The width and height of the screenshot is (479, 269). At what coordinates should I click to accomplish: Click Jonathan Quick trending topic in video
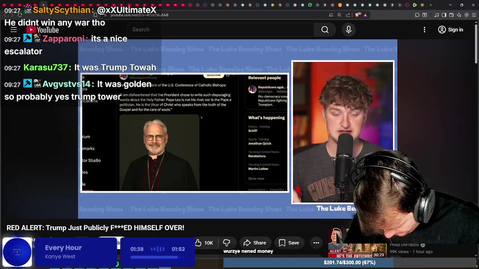(260, 143)
